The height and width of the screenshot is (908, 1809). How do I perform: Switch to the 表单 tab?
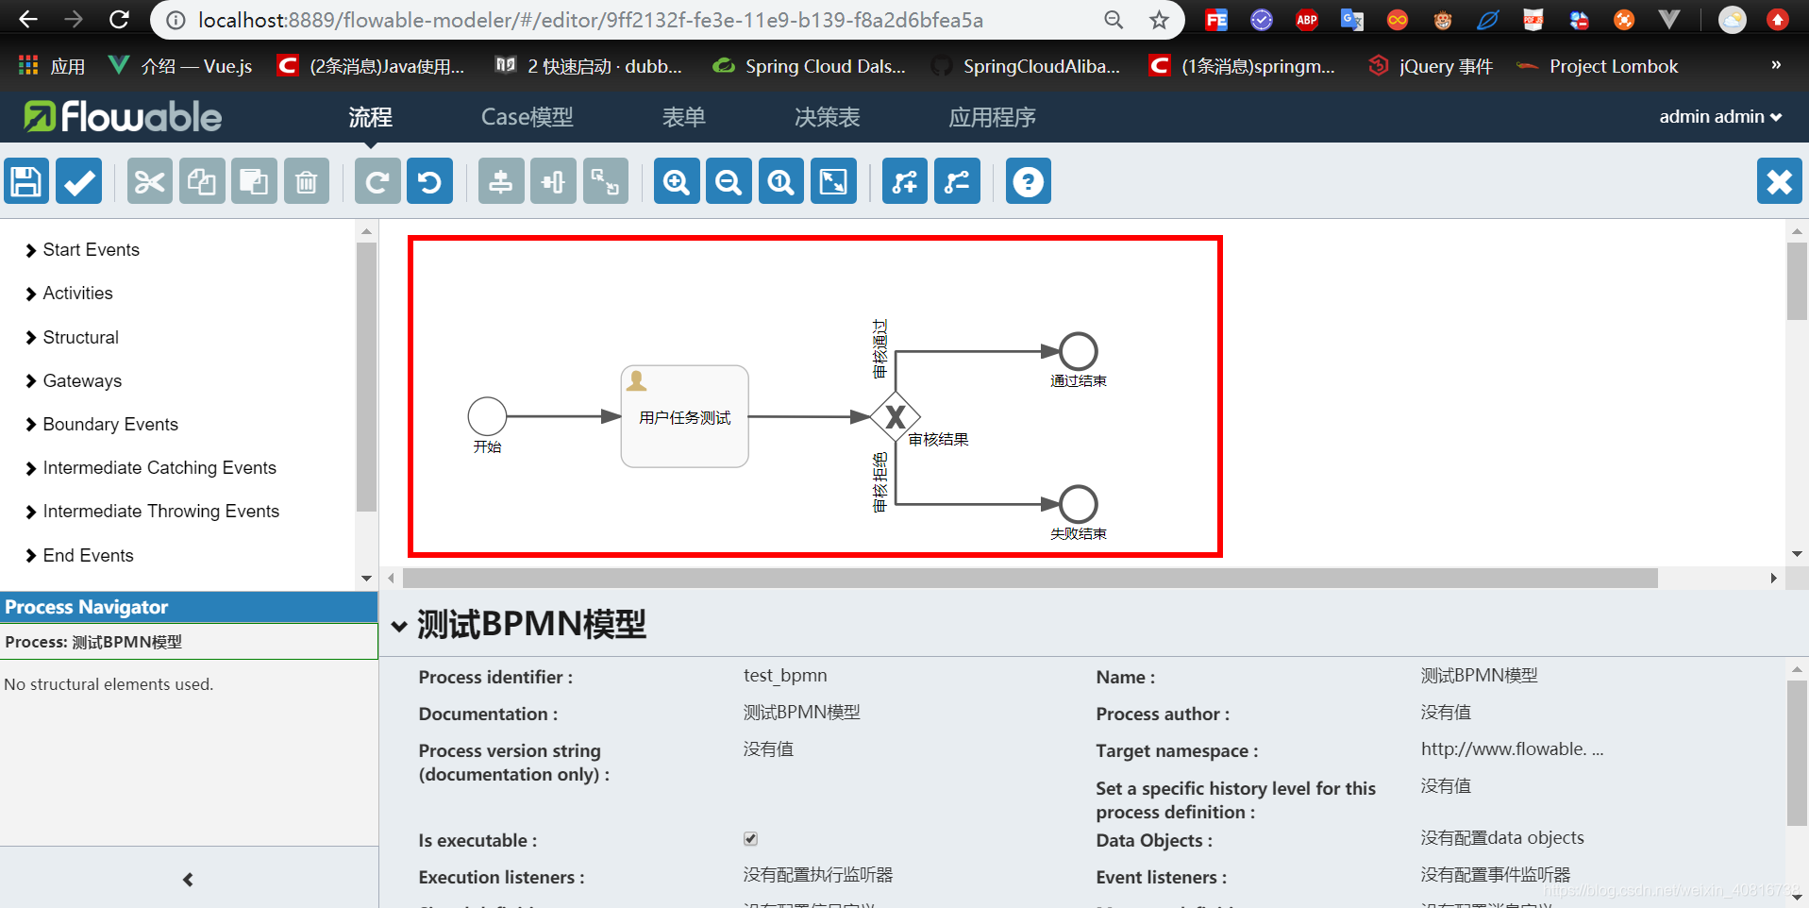[683, 117]
